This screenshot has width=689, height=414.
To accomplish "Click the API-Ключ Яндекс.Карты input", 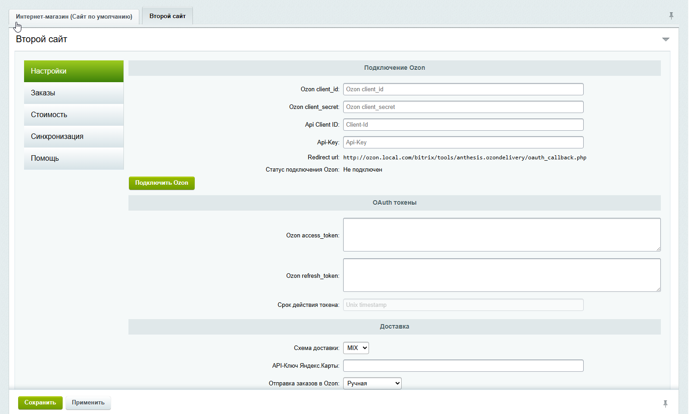I will [x=463, y=366].
